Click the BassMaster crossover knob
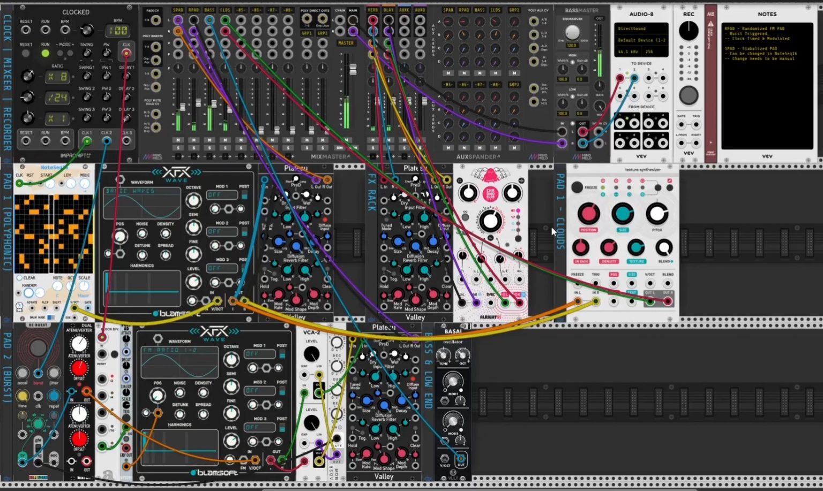The height and width of the screenshot is (491, 823). (572, 32)
